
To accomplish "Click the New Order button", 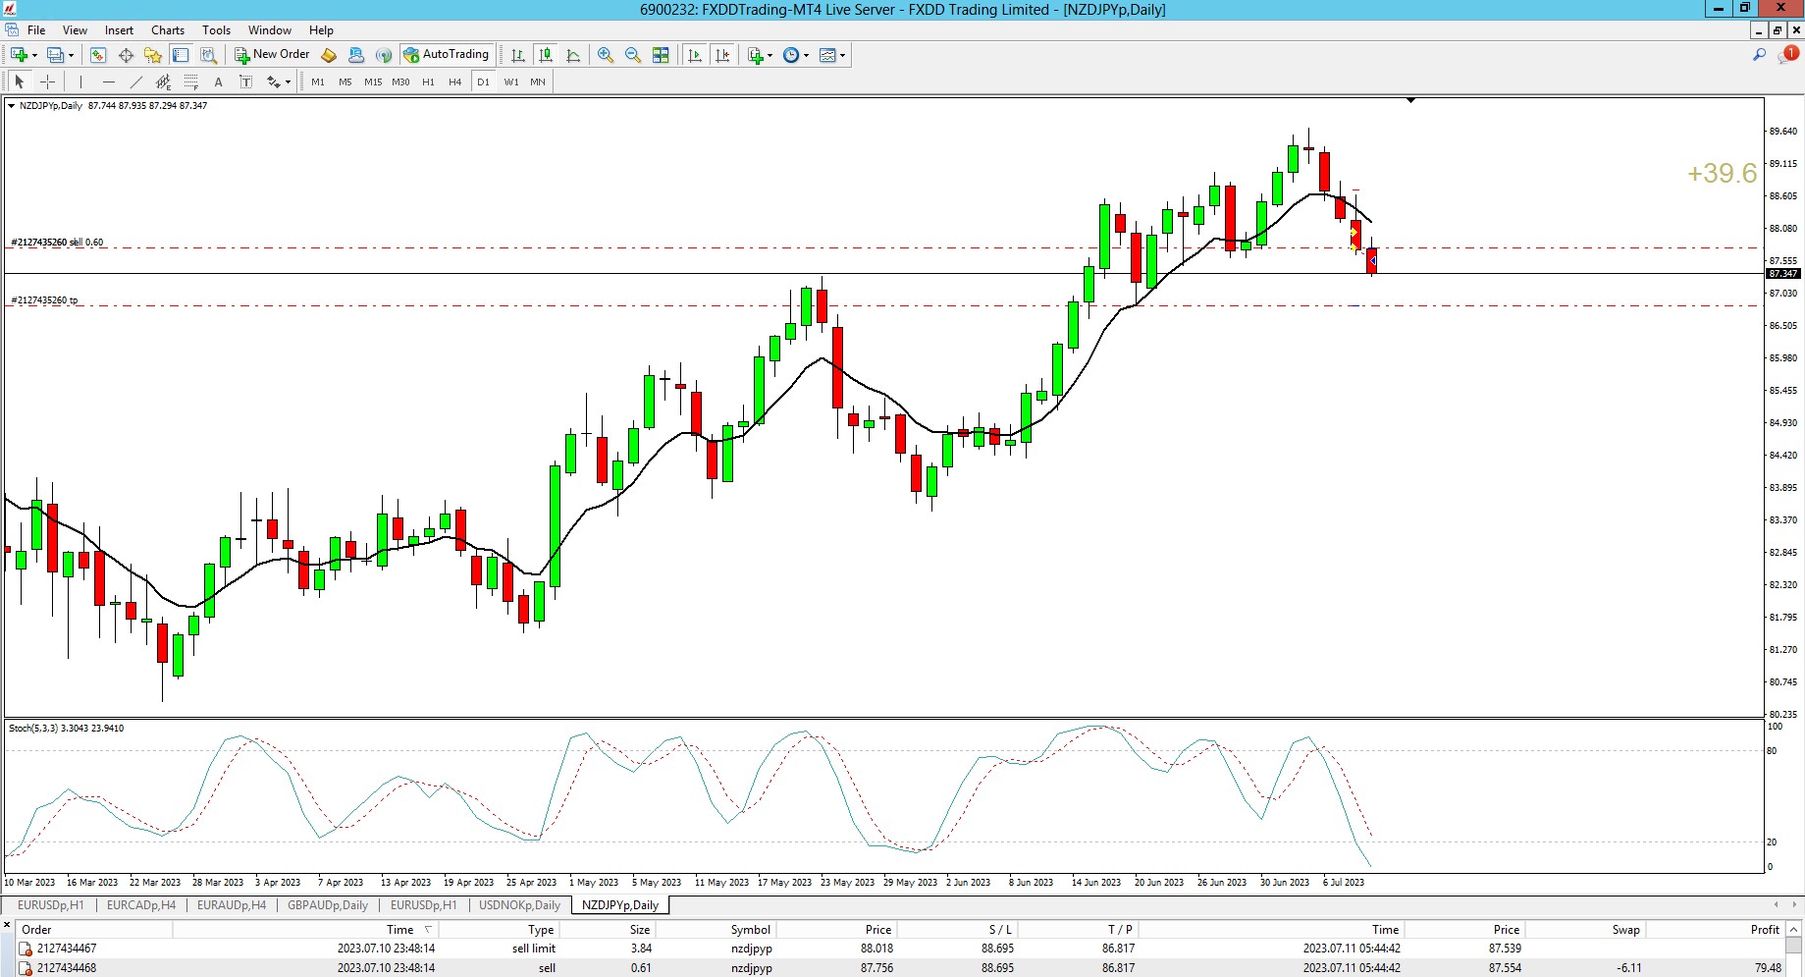I will [x=272, y=55].
